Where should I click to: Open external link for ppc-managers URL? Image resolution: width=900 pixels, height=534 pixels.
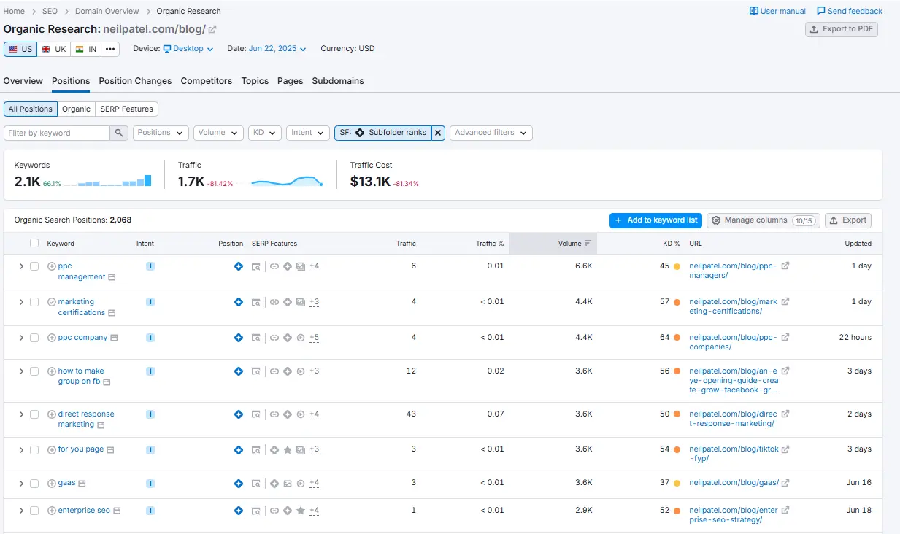(x=785, y=266)
